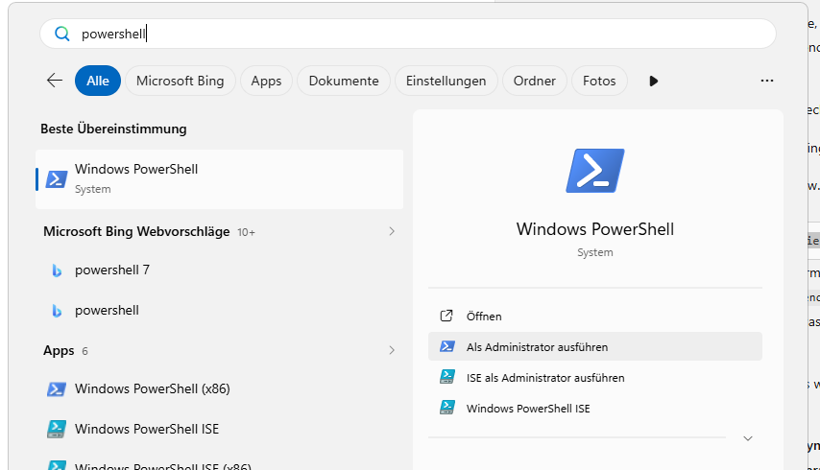Click the large PowerShell logo in preview pane
Viewport: 820px width, 470px height.
[x=595, y=171]
